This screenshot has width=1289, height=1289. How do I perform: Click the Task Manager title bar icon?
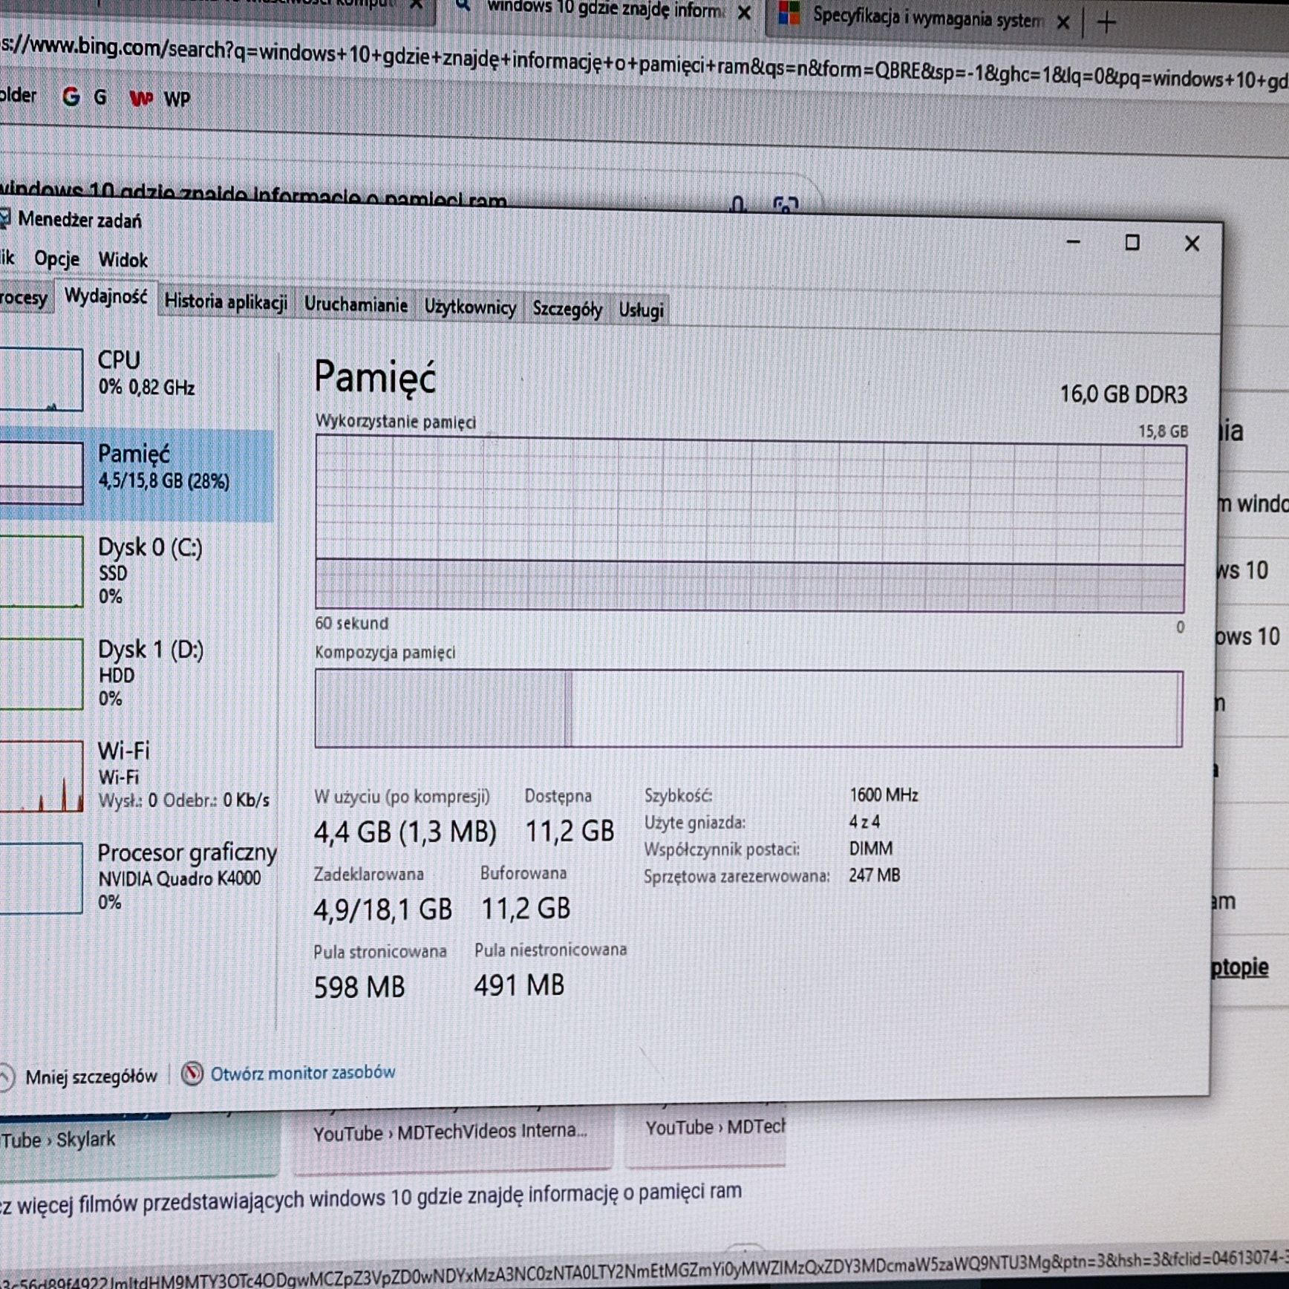tap(4, 218)
